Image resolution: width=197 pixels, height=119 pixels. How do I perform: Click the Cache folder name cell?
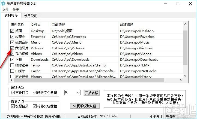click(x=35, y=71)
